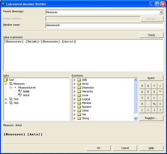The height and width of the screenshot is (154, 167).
Task: Collapse the Measures tree node
Action: [6, 84]
